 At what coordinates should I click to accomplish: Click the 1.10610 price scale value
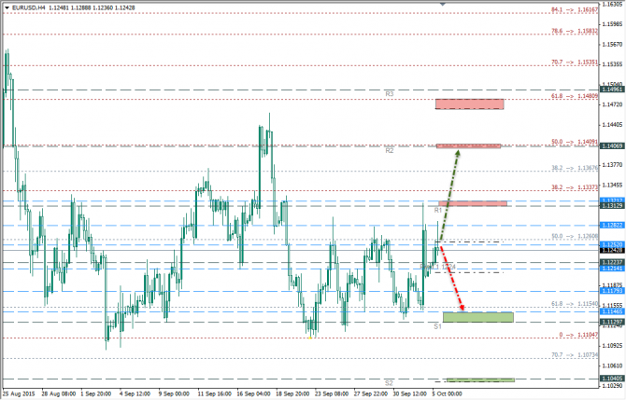click(612, 366)
